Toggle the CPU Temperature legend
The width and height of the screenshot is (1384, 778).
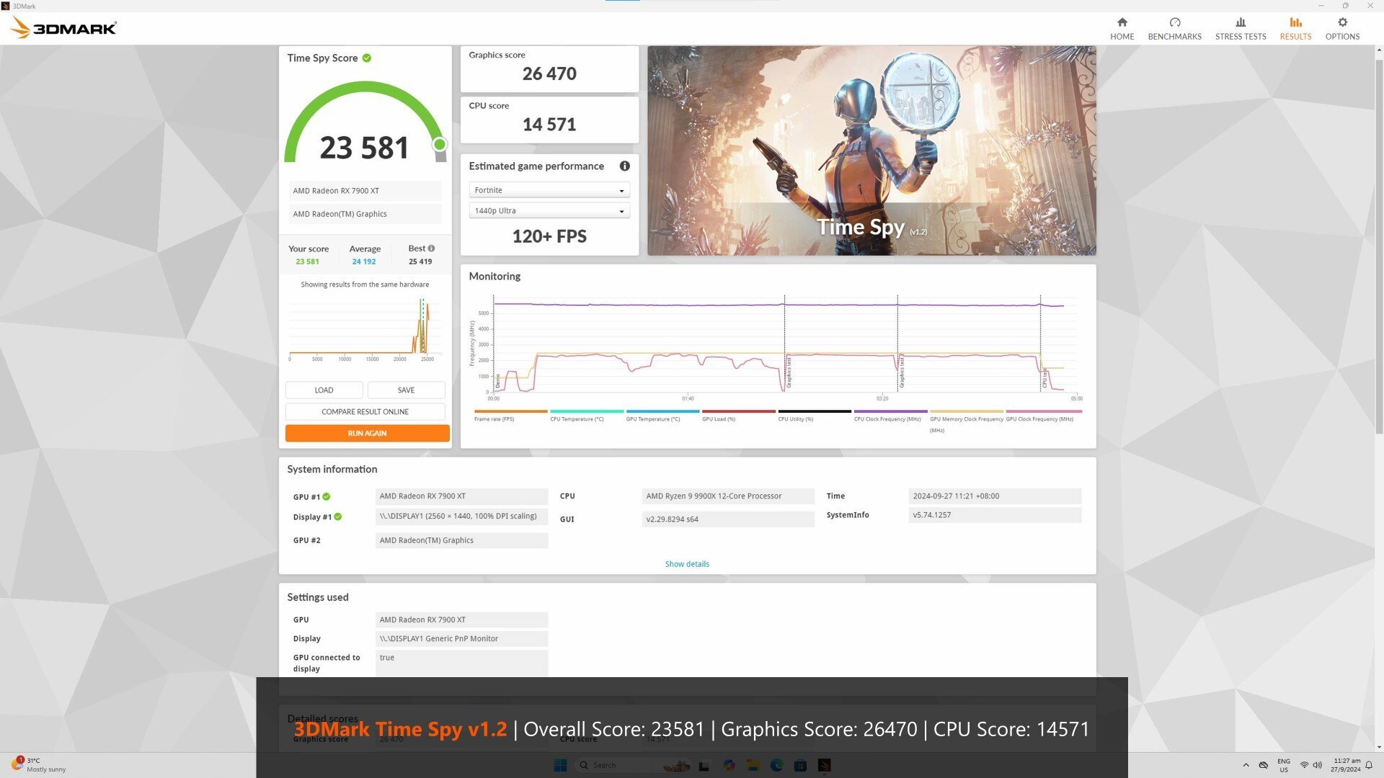[586, 416]
